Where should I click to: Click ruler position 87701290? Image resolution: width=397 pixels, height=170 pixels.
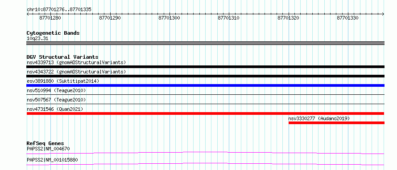110,18
